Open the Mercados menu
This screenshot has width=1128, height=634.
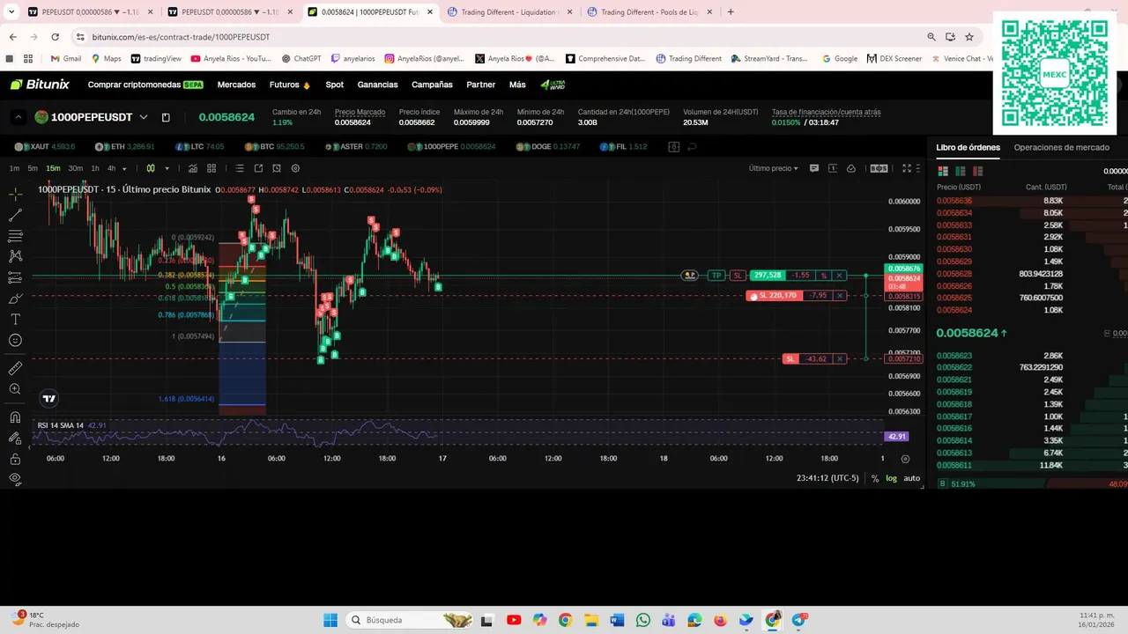[236, 85]
